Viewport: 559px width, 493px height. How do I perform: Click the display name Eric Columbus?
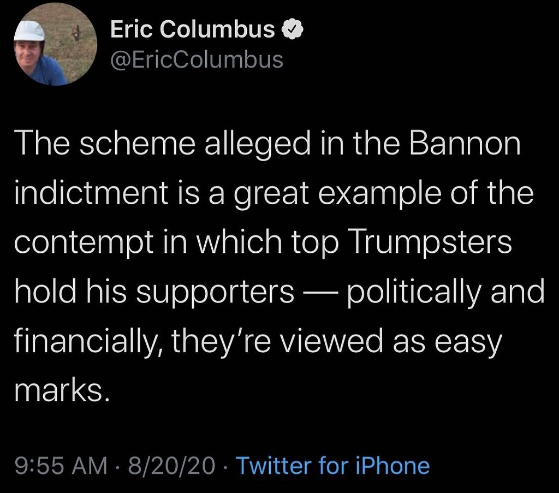192,31
